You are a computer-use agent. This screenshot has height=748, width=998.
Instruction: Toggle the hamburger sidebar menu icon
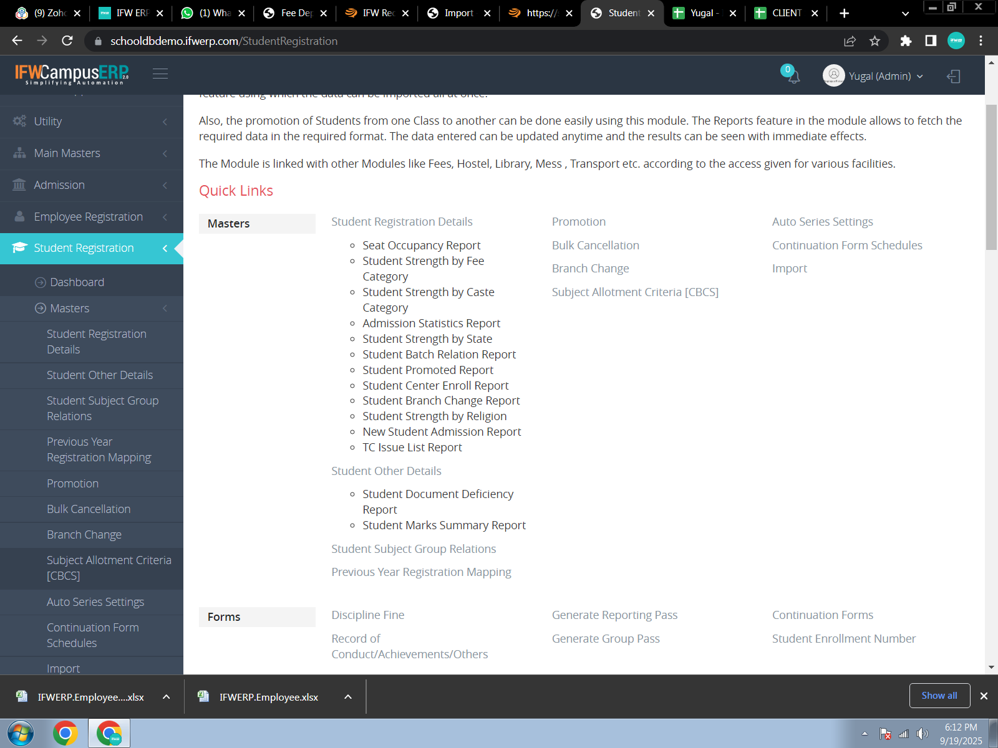pyautogui.click(x=160, y=74)
